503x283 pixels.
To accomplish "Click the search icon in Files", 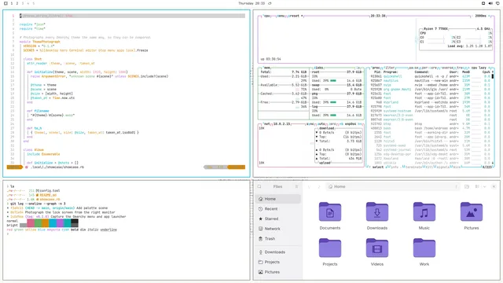I will pyautogui.click(x=259, y=186).
